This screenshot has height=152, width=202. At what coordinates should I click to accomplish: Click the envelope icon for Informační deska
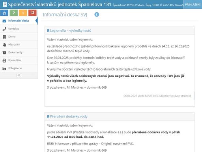click(x=4, y=21)
